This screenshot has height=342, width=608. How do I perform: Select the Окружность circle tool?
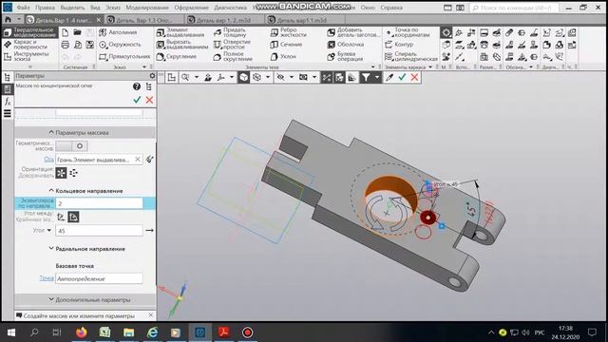pyautogui.click(x=120, y=45)
